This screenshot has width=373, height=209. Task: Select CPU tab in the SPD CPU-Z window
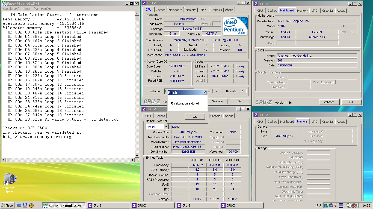coord(148,116)
